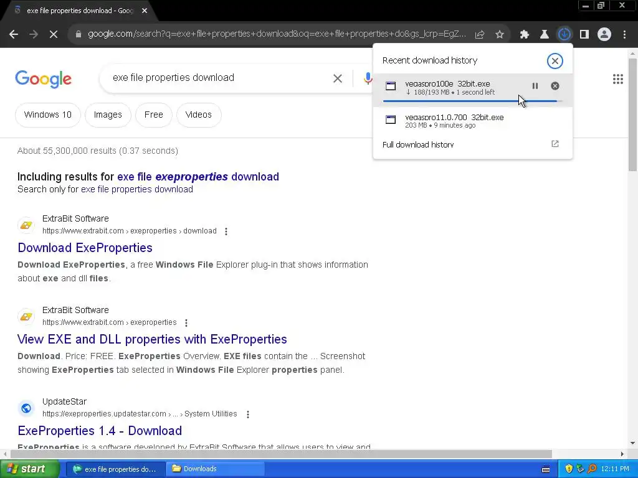Click the download progress bar

click(x=472, y=101)
